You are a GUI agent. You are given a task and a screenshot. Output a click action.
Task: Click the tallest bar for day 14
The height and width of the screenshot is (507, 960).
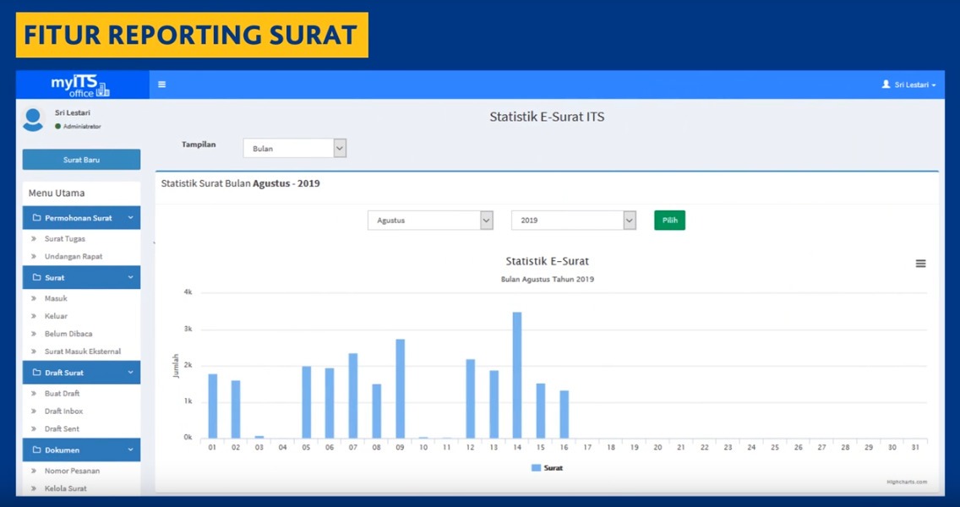coord(516,375)
